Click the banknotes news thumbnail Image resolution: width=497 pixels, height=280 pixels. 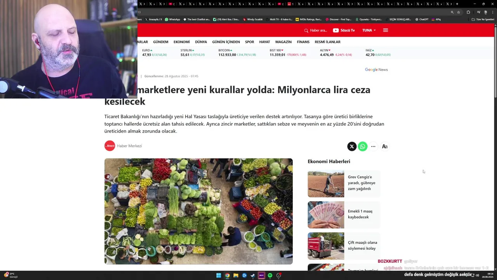(326, 215)
